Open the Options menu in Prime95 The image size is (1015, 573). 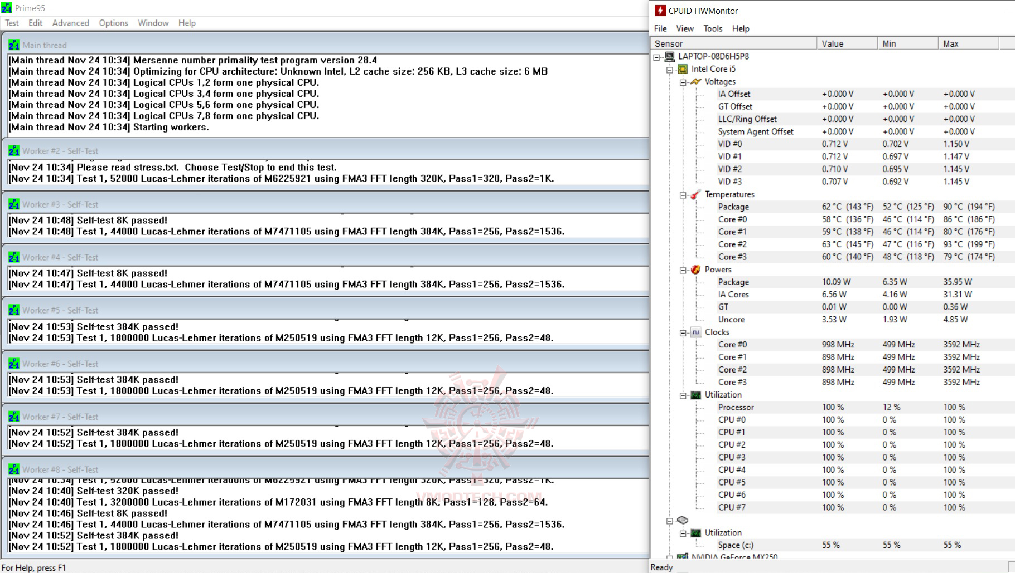(114, 23)
